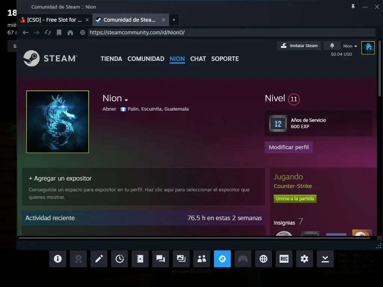Close the [CSO] - Free Slot tab
The image size is (383, 287).
[x=87, y=20]
